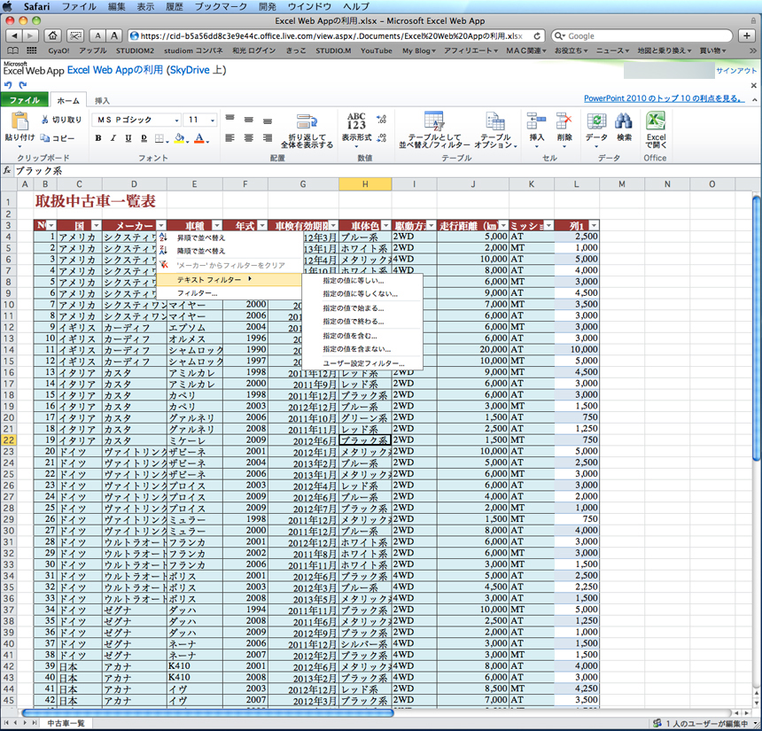762x731 pixels.
Task: Click the Data (データ) refresh icon
Action: click(x=596, y=121)
